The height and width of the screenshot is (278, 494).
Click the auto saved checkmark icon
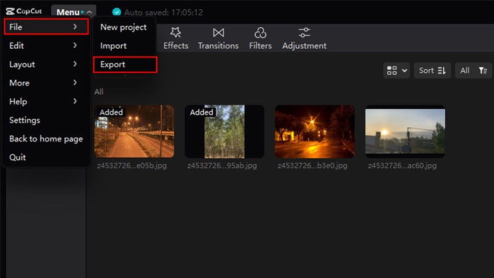click(x=117, y=12)
